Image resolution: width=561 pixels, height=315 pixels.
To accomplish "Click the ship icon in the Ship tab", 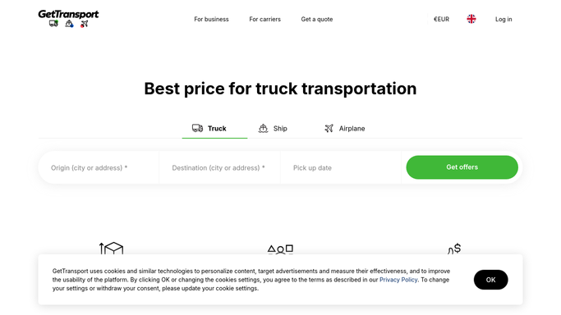I will pyautogui.click(x=264, y=128).
